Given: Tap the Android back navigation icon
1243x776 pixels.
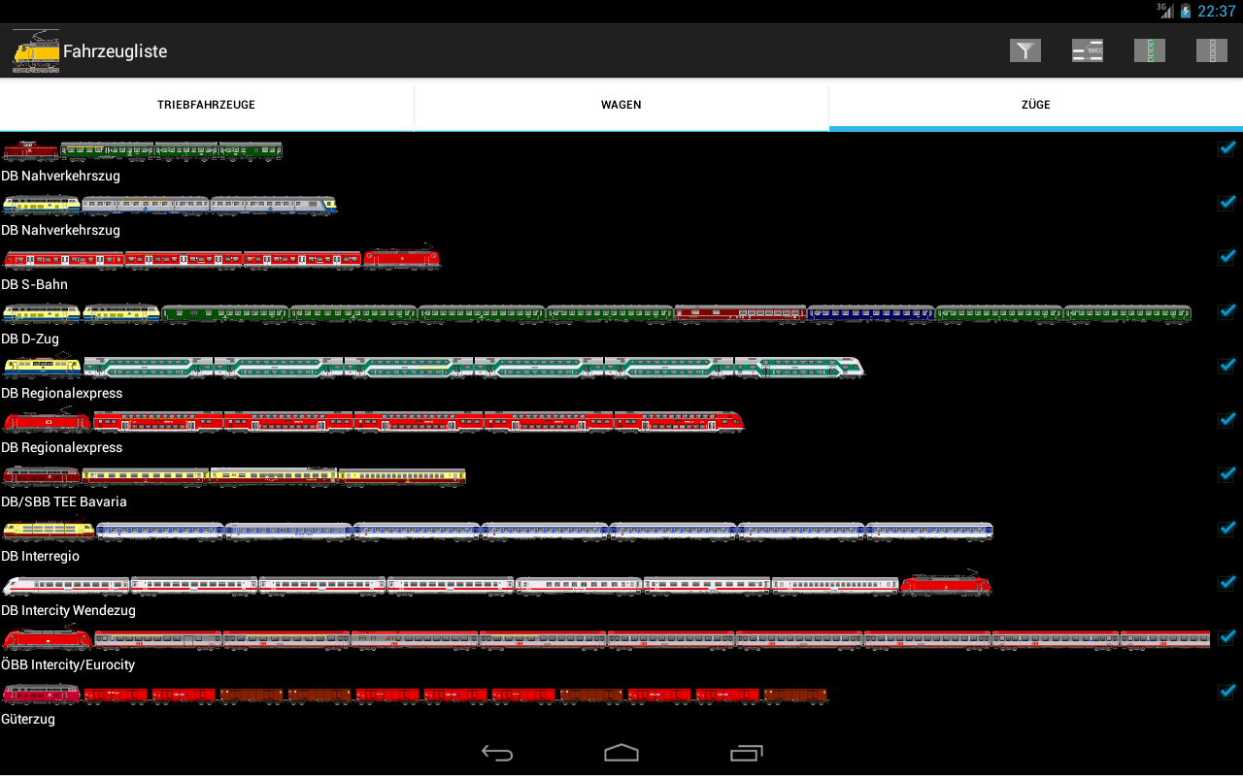Looking at the screenshot, I should coord(497,753).
